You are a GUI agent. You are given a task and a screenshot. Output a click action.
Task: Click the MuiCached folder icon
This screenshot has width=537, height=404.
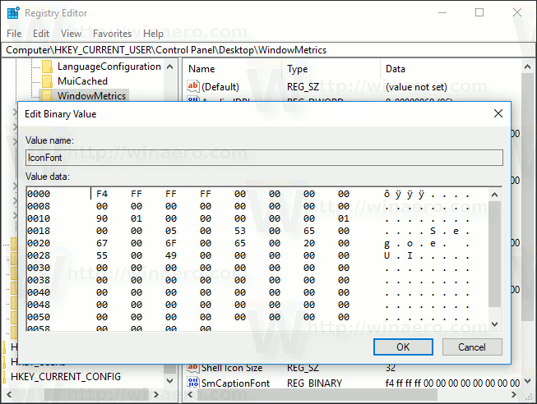pos(48,81)
